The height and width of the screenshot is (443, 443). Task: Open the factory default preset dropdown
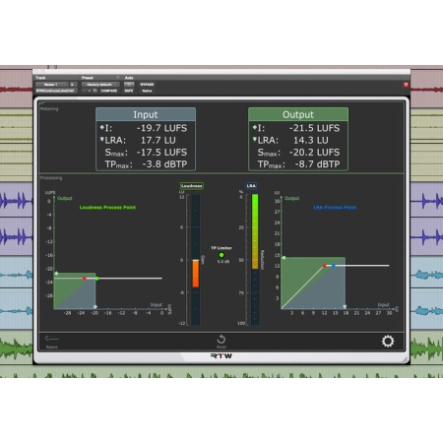click(x=100, y=85)
